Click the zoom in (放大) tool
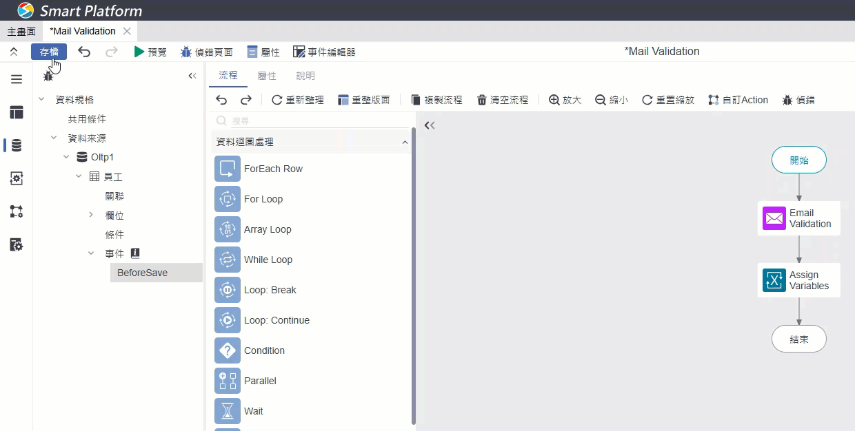This screenshot has width=855, height=431. 565,100
